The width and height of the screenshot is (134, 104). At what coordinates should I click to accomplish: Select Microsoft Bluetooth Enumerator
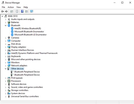pyautogui.click(x=29, y=32)
